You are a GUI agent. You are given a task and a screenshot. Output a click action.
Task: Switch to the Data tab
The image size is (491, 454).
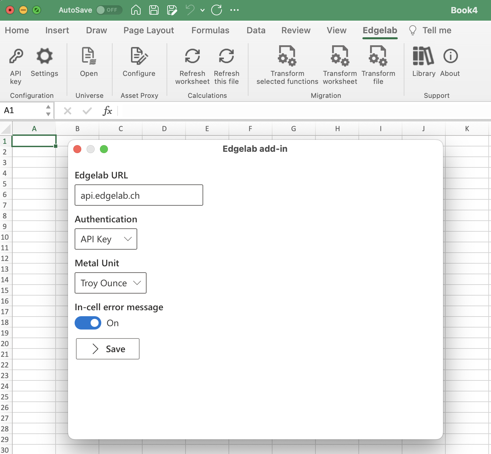coord(256,30)
